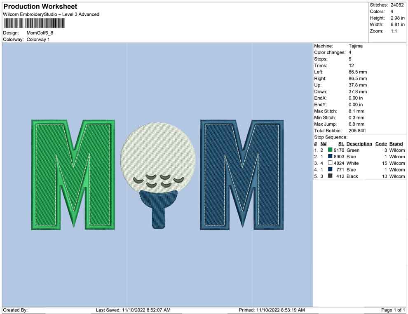The width and height of the screenshot is (408, 314).
Task: Click the Description column header
Action: 359,144
